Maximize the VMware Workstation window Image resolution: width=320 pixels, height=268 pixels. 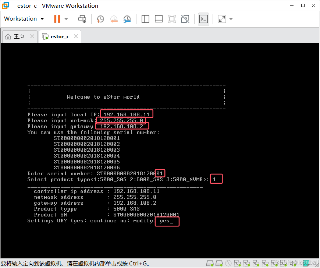303,5
